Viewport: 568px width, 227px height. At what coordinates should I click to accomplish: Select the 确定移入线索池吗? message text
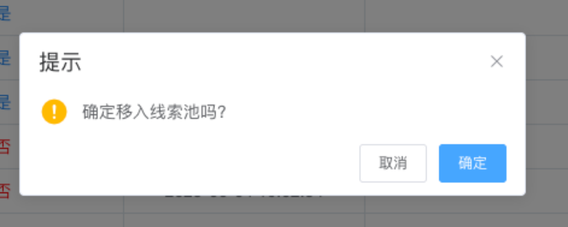click(154, 112)
